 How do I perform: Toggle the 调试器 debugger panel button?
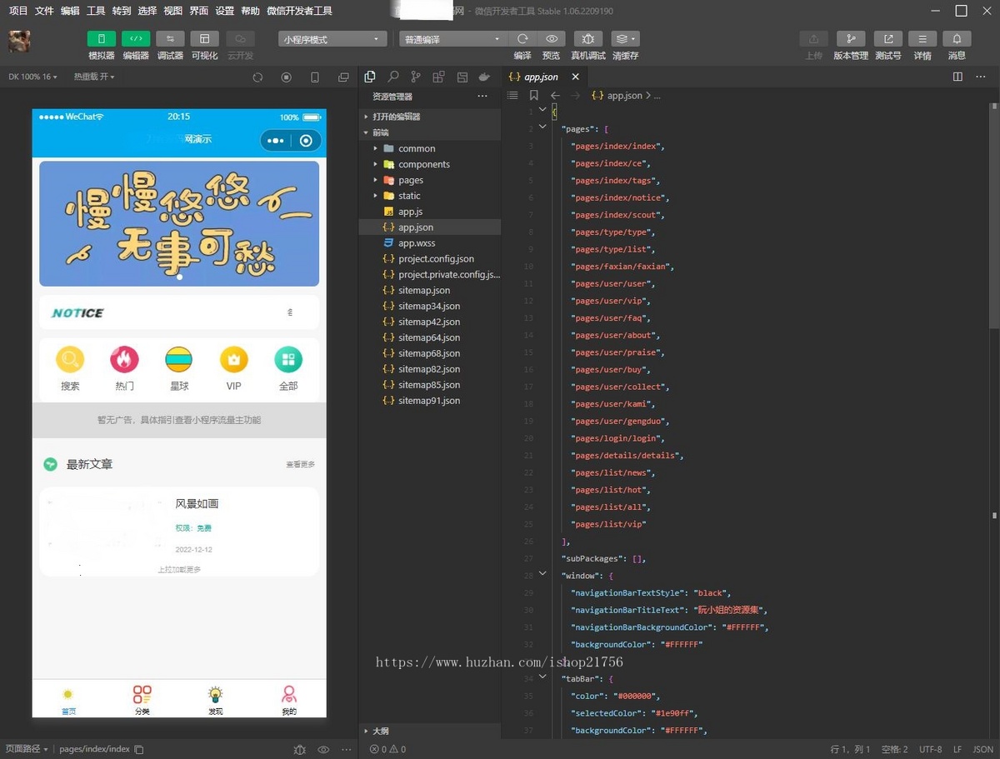[170, 39]
